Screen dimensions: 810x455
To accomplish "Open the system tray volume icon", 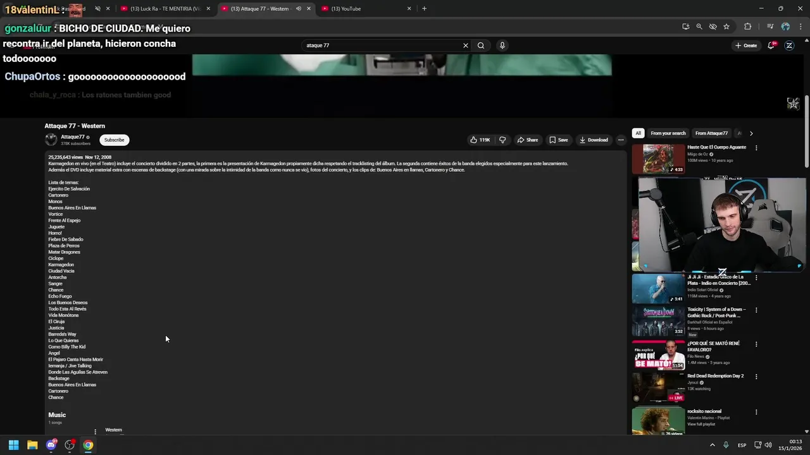I will [x=768, y=445].
